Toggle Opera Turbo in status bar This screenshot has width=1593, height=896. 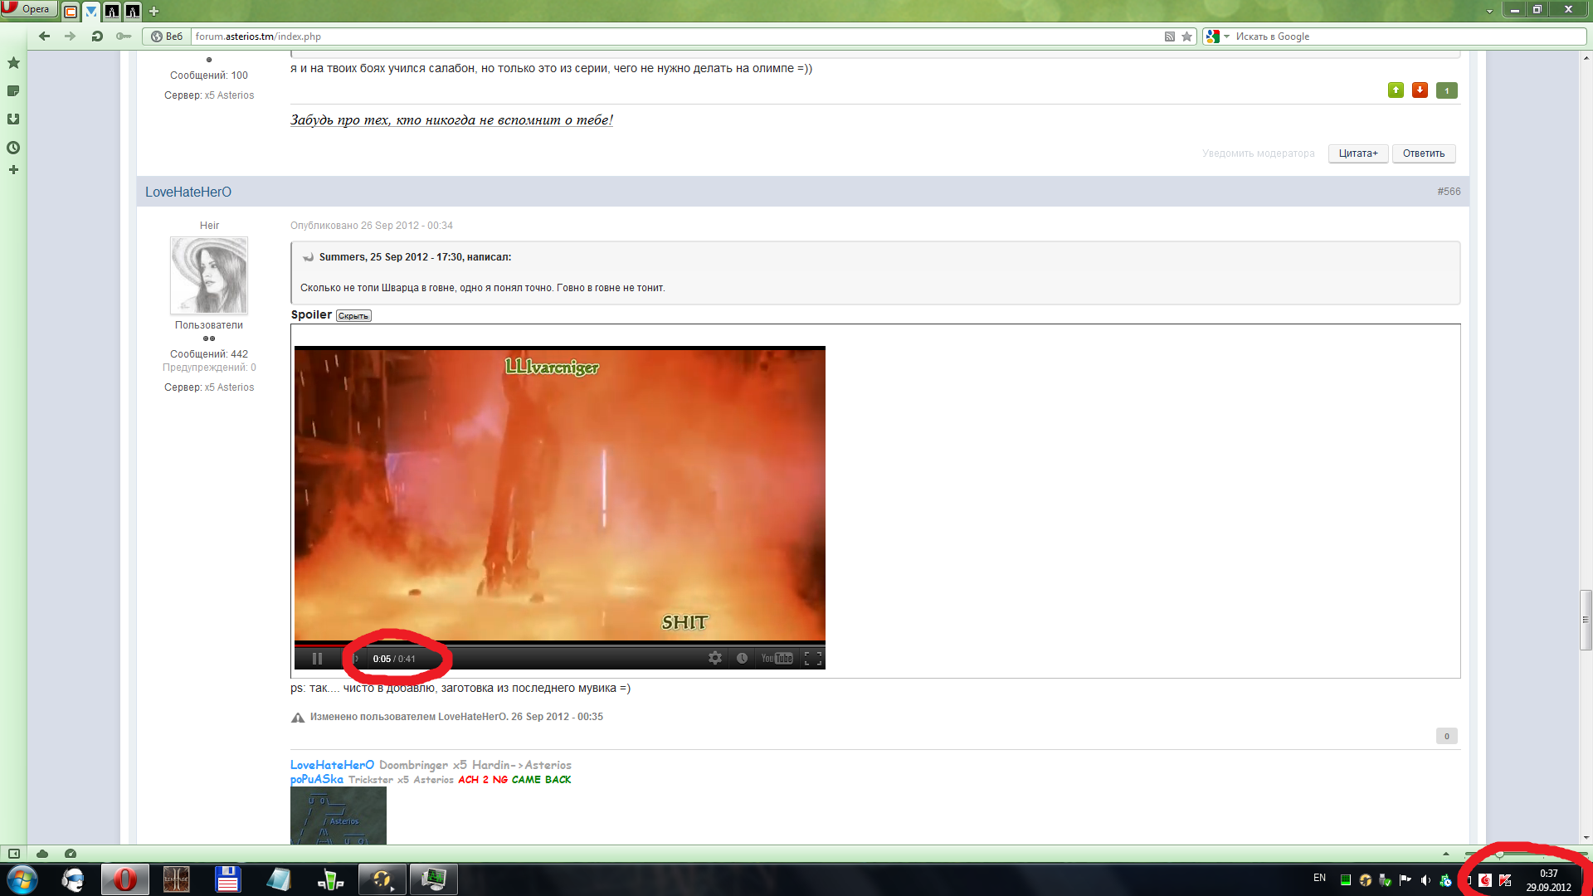click(x=71, y=854)
